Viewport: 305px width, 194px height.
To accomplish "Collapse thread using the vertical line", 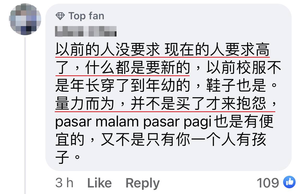I will click(25, 116).
